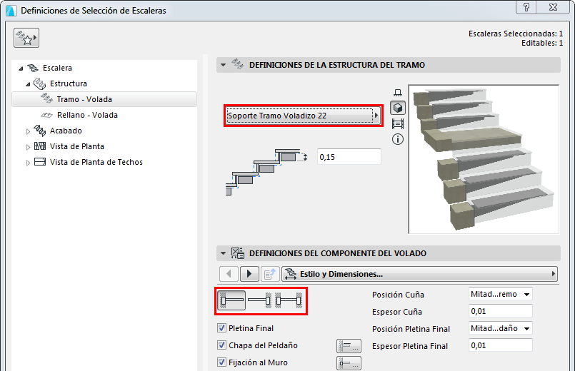
Task: Click the page list icon button
Action: [270, 274]
